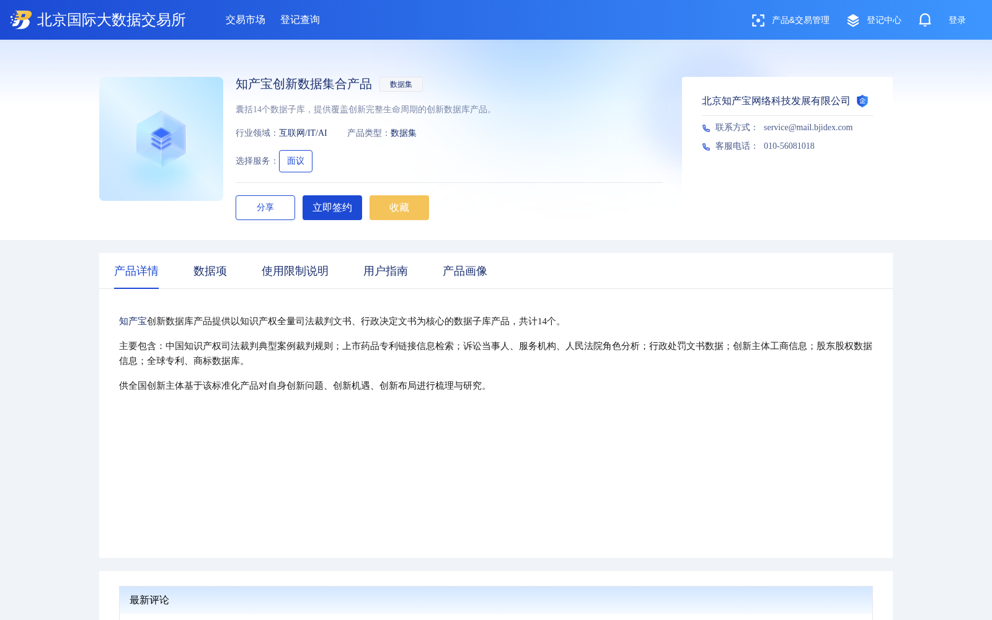This screenshot has width=992, height=620.
Task: Switch to the 用户指南 tab
Action: pyautogui.click(x=386, y=271)
